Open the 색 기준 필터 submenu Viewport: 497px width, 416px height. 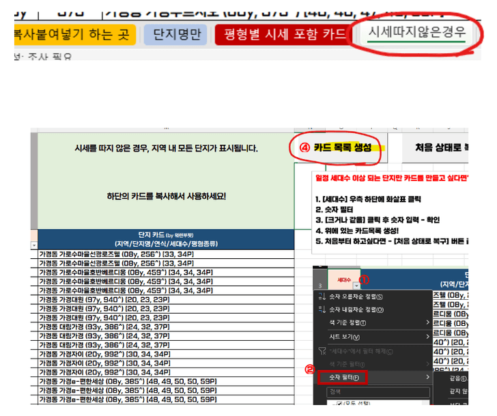tap(373, 364)
